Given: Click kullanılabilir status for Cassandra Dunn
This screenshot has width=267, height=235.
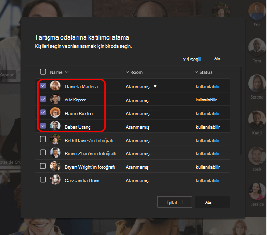Looking at the screenshot, I should point(207,181).
